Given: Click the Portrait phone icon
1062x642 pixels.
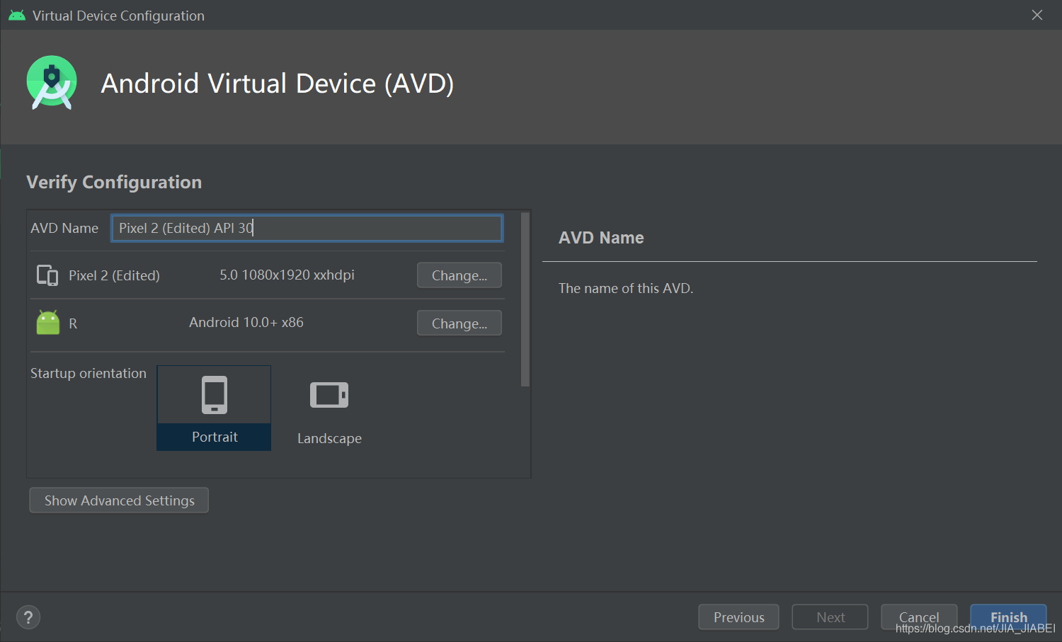Looking at the screenshot, I should coord(215,394).
